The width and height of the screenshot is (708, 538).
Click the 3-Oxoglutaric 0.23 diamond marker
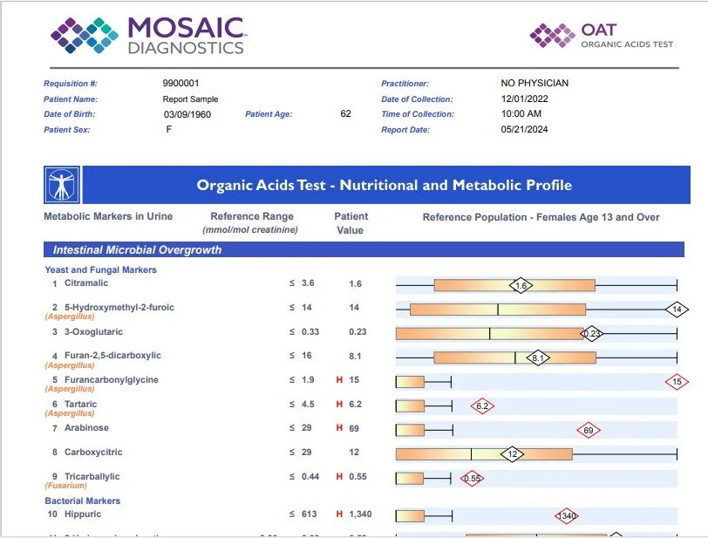pos(591,334)
